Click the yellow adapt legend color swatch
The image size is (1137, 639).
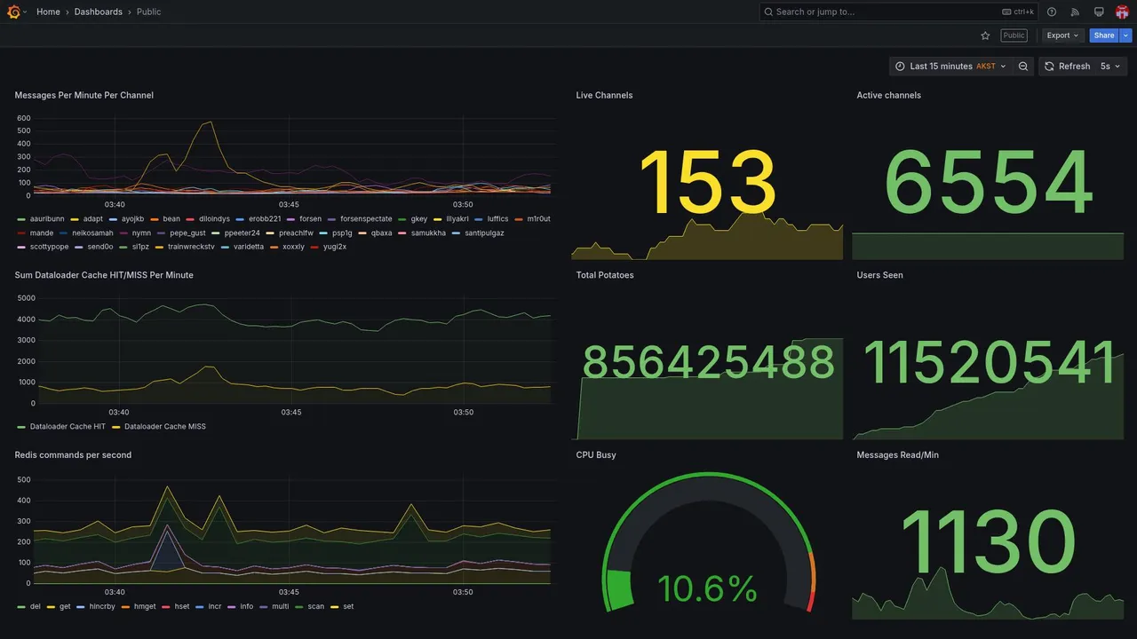point(75,218)
